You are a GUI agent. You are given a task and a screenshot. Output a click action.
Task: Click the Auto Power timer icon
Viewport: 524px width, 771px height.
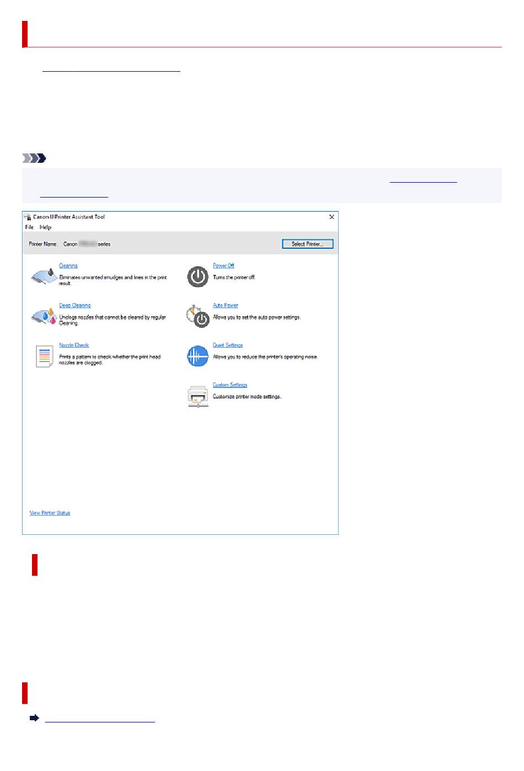[x=197, y=316]
